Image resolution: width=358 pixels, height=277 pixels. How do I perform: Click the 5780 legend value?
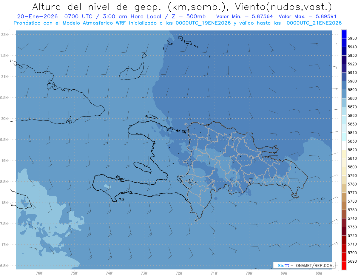coord(352,184)
